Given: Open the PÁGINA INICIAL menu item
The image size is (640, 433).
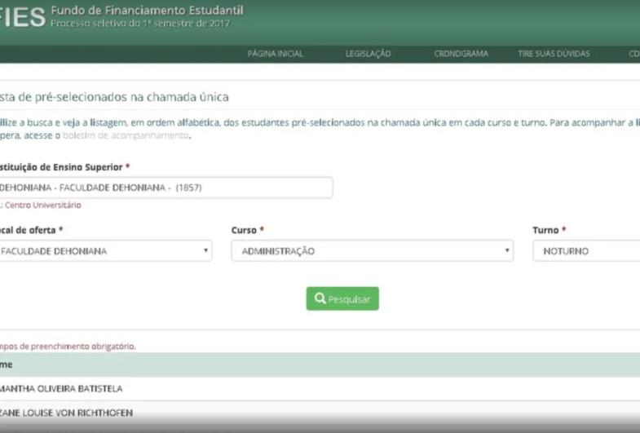Looking at the screenshot, I should [x=276, y=54].
